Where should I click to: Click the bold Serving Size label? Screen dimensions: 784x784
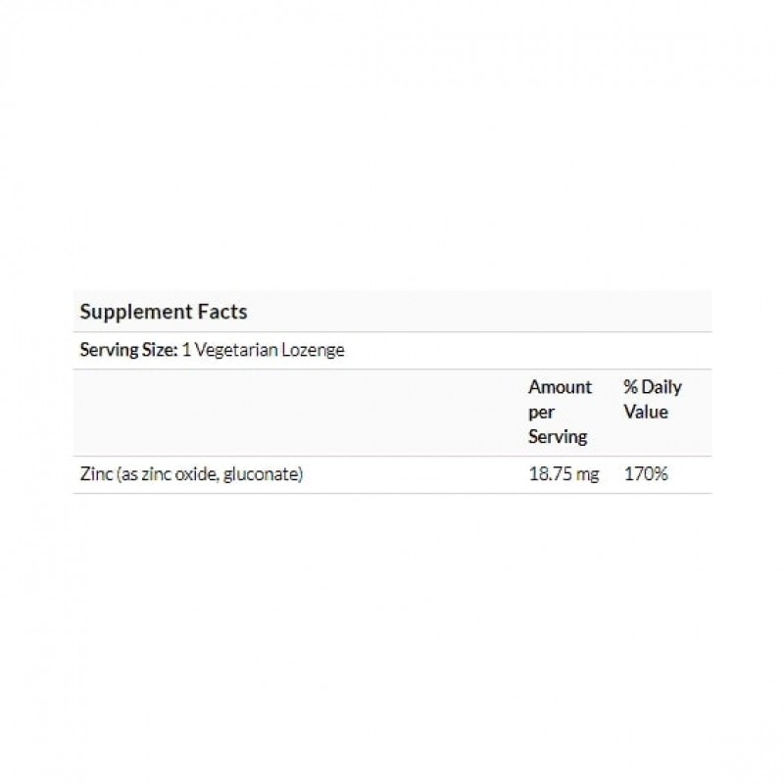[x=128, y=350]
